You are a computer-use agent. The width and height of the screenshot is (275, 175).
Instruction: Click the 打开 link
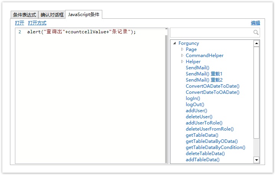tap(20, 23)
